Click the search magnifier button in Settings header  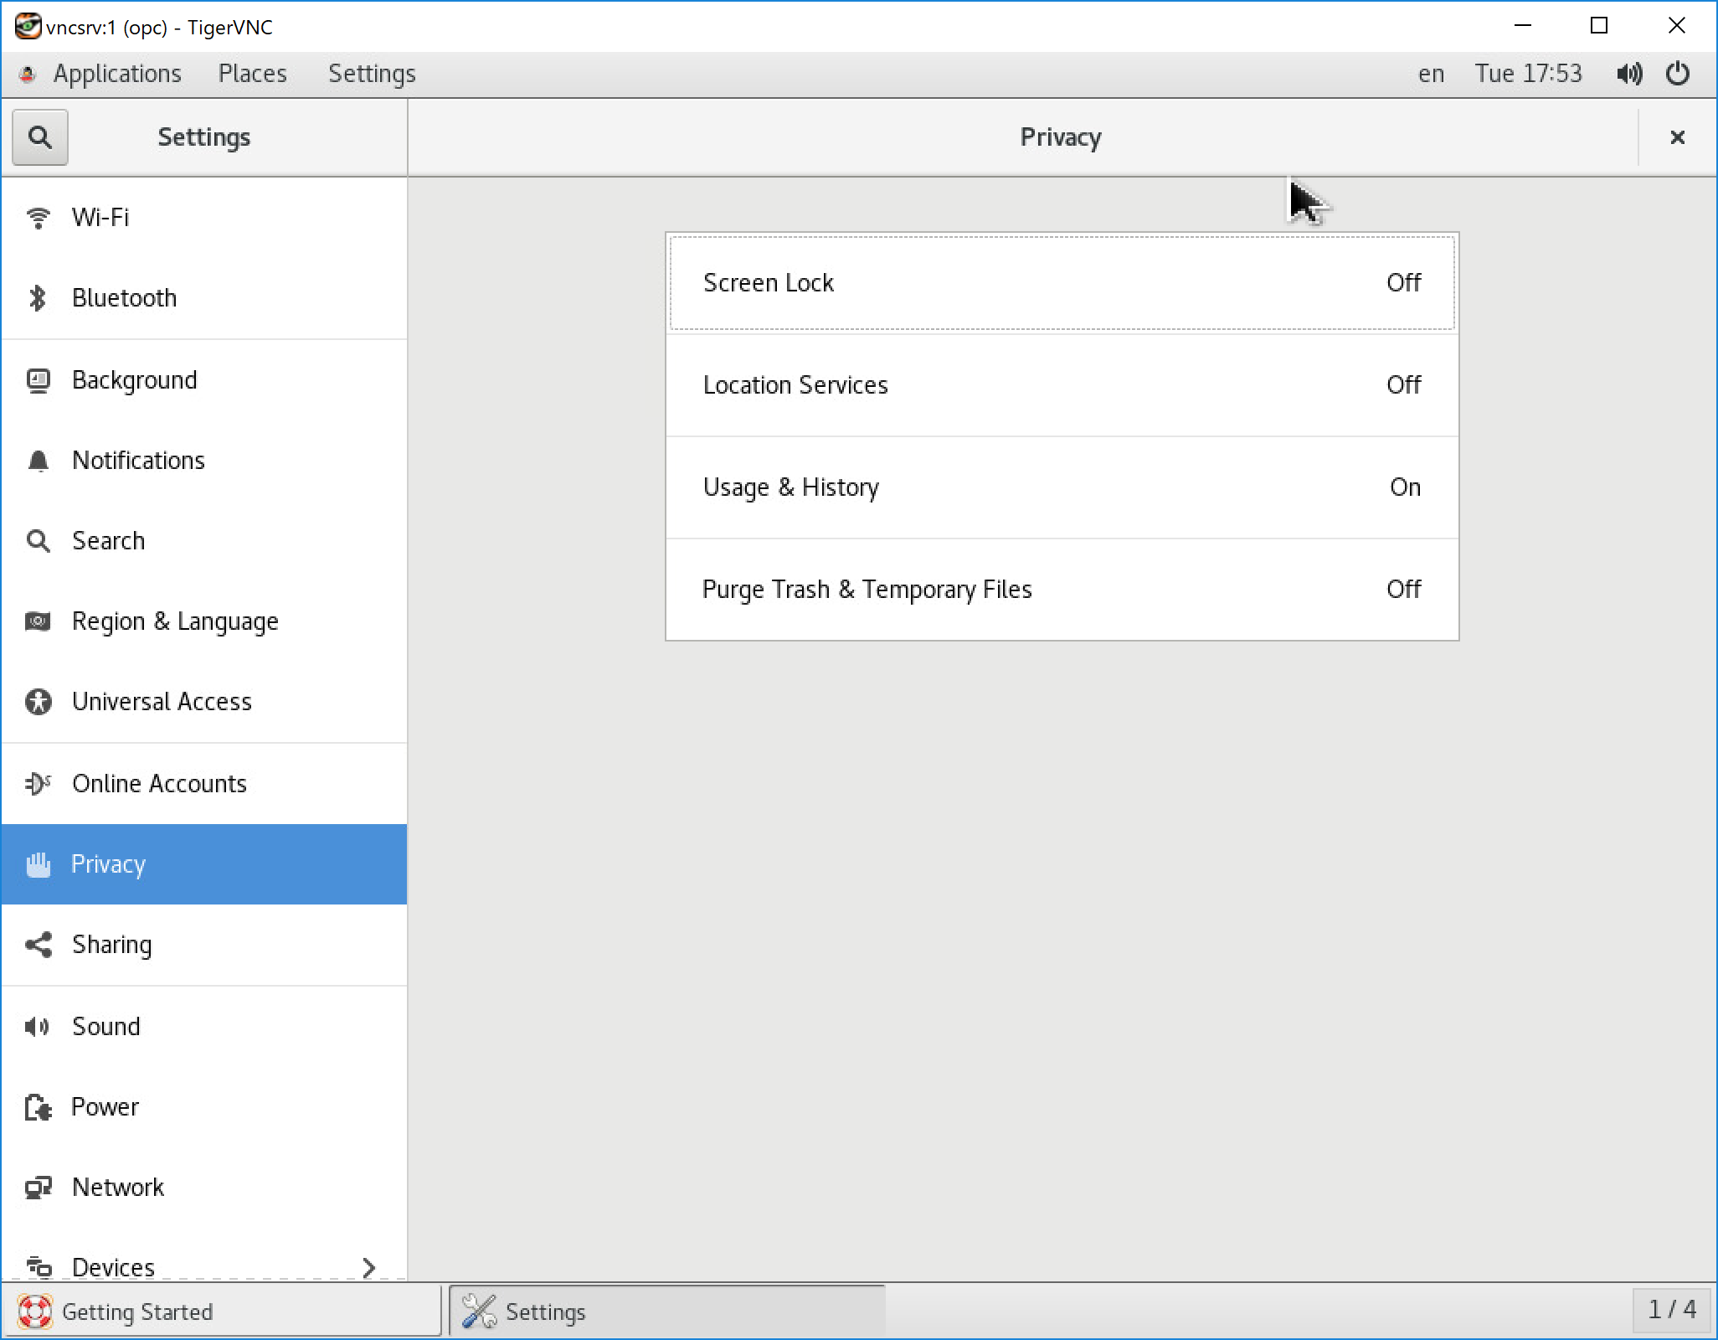[x=39, y=137]
